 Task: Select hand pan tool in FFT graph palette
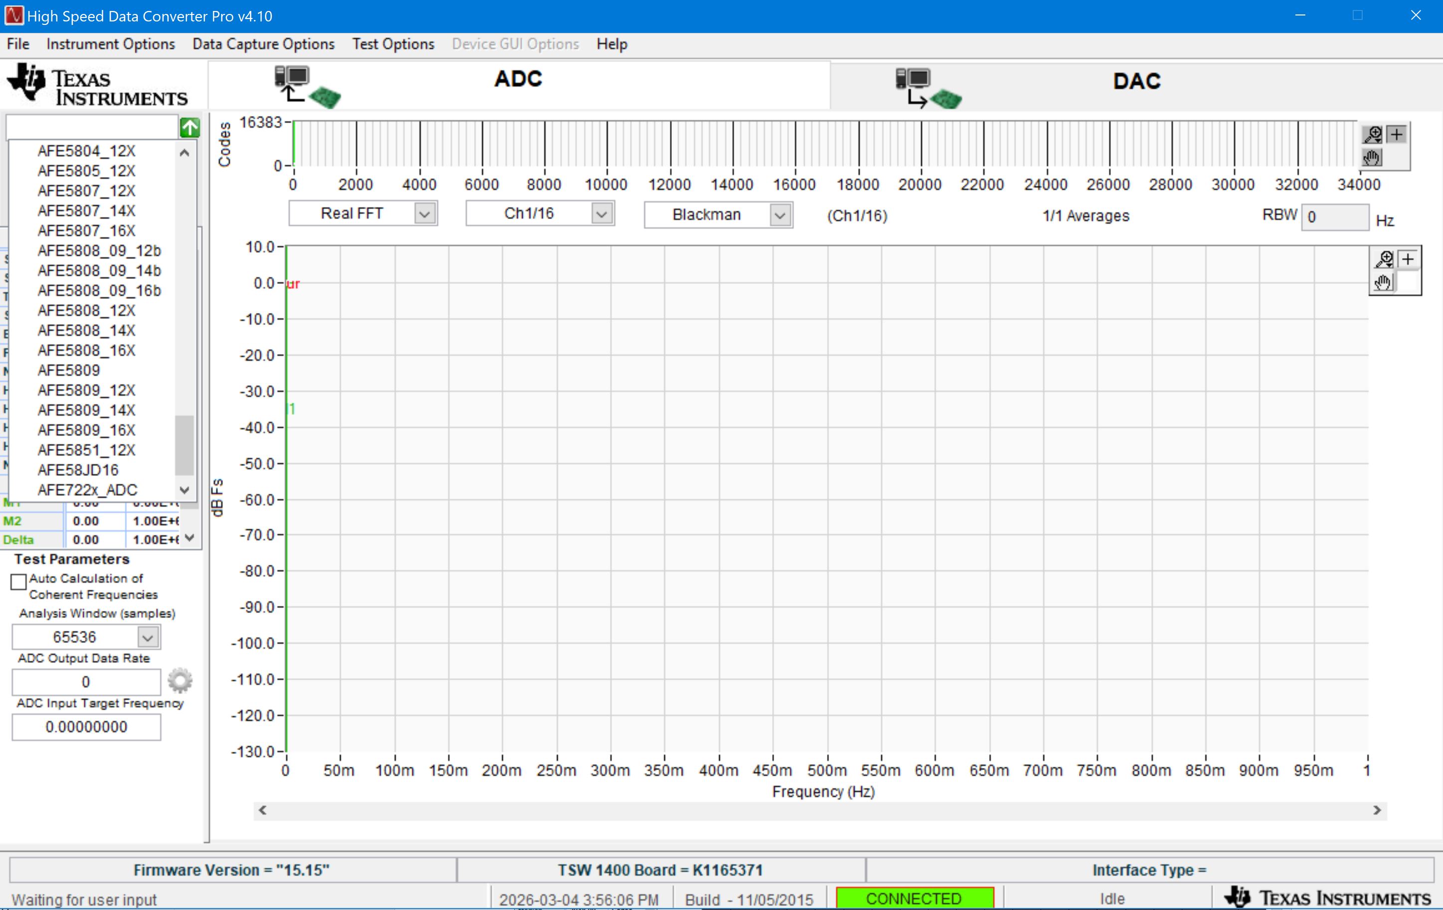(1383, 282)
